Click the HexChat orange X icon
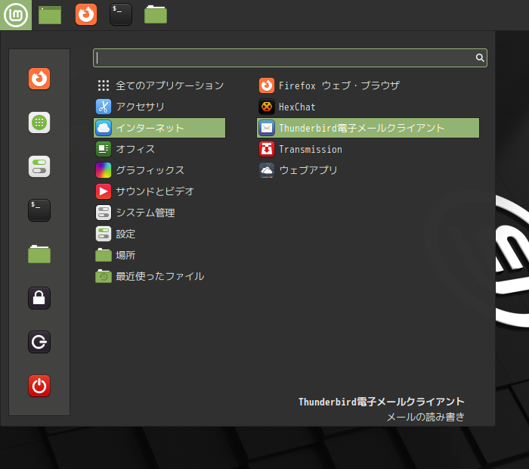529x469 pixels. click(267, 107)
